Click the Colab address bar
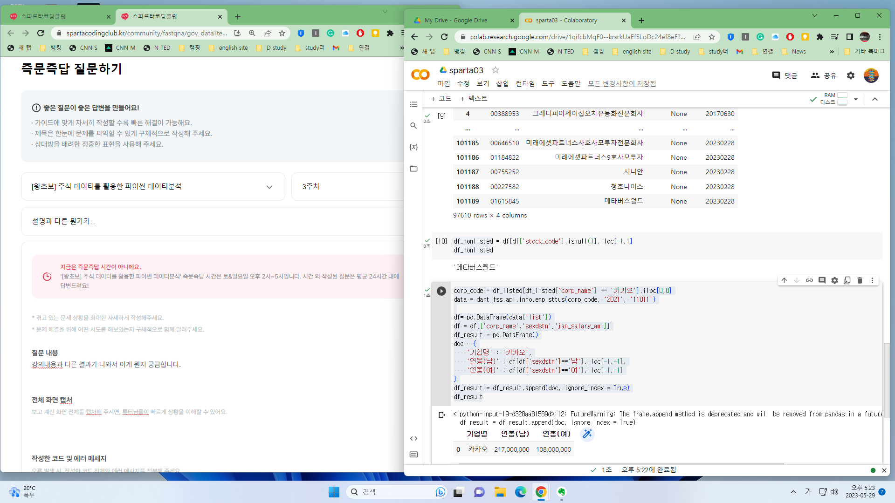Viewport: 895px width, 503px height. pyautogui.click(x=578, y=37)
